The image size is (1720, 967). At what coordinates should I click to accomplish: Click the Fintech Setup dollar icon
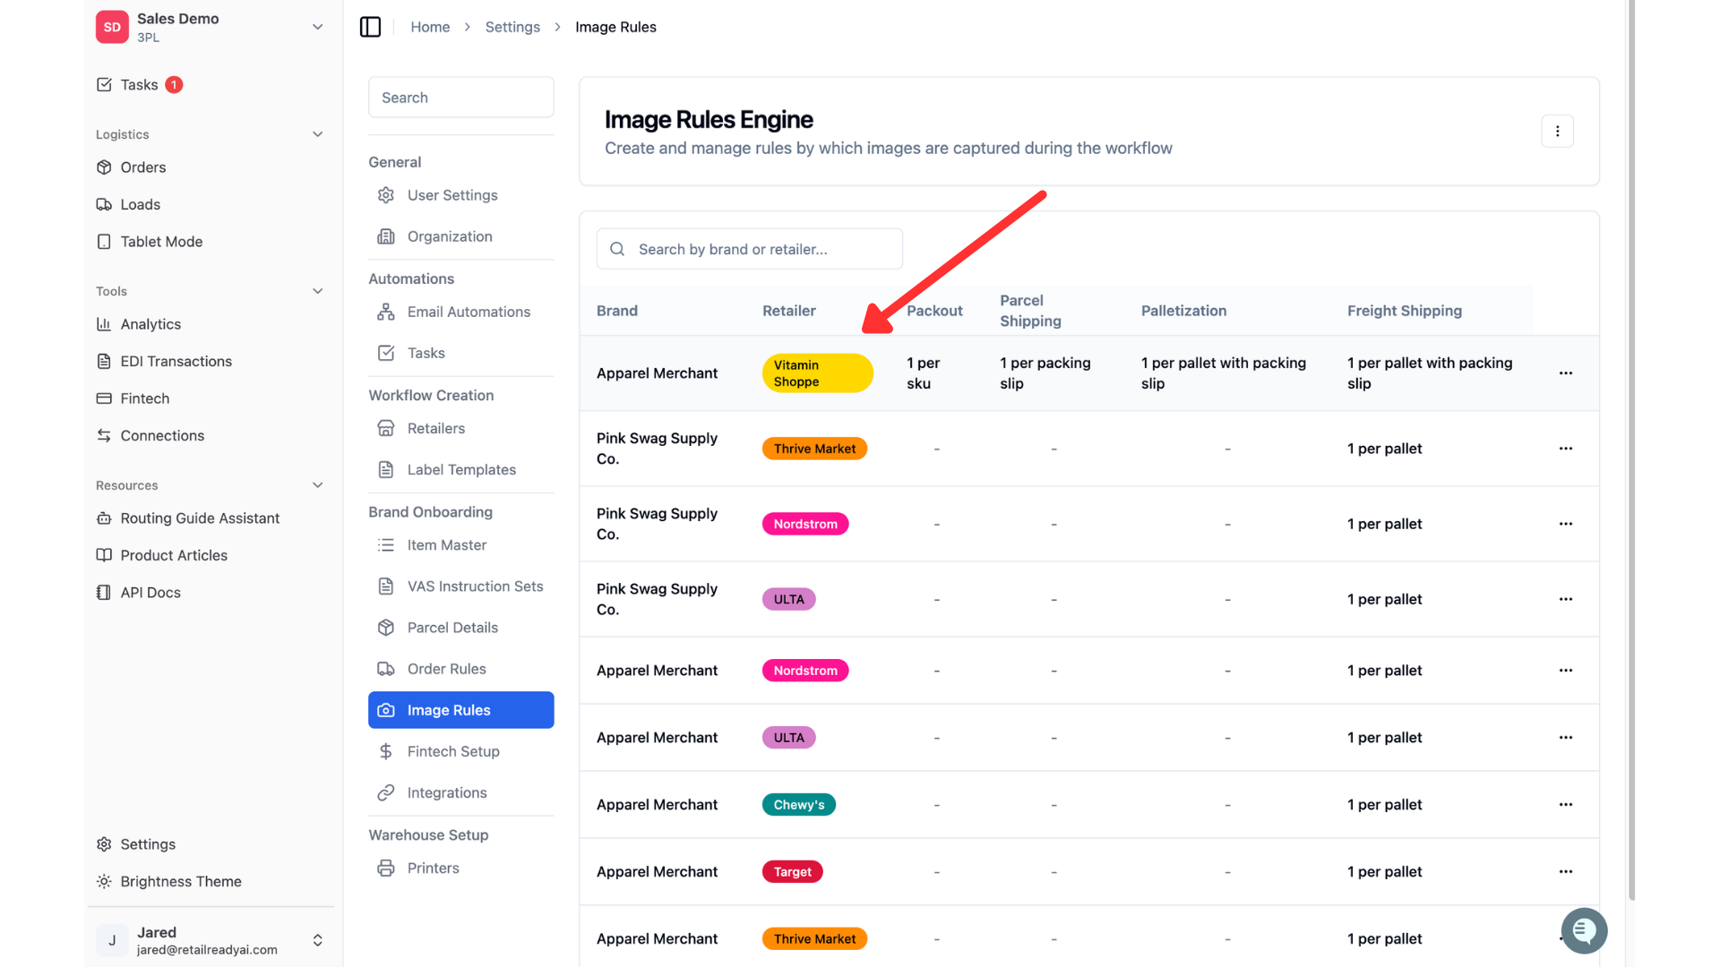(x=386, y=751)
